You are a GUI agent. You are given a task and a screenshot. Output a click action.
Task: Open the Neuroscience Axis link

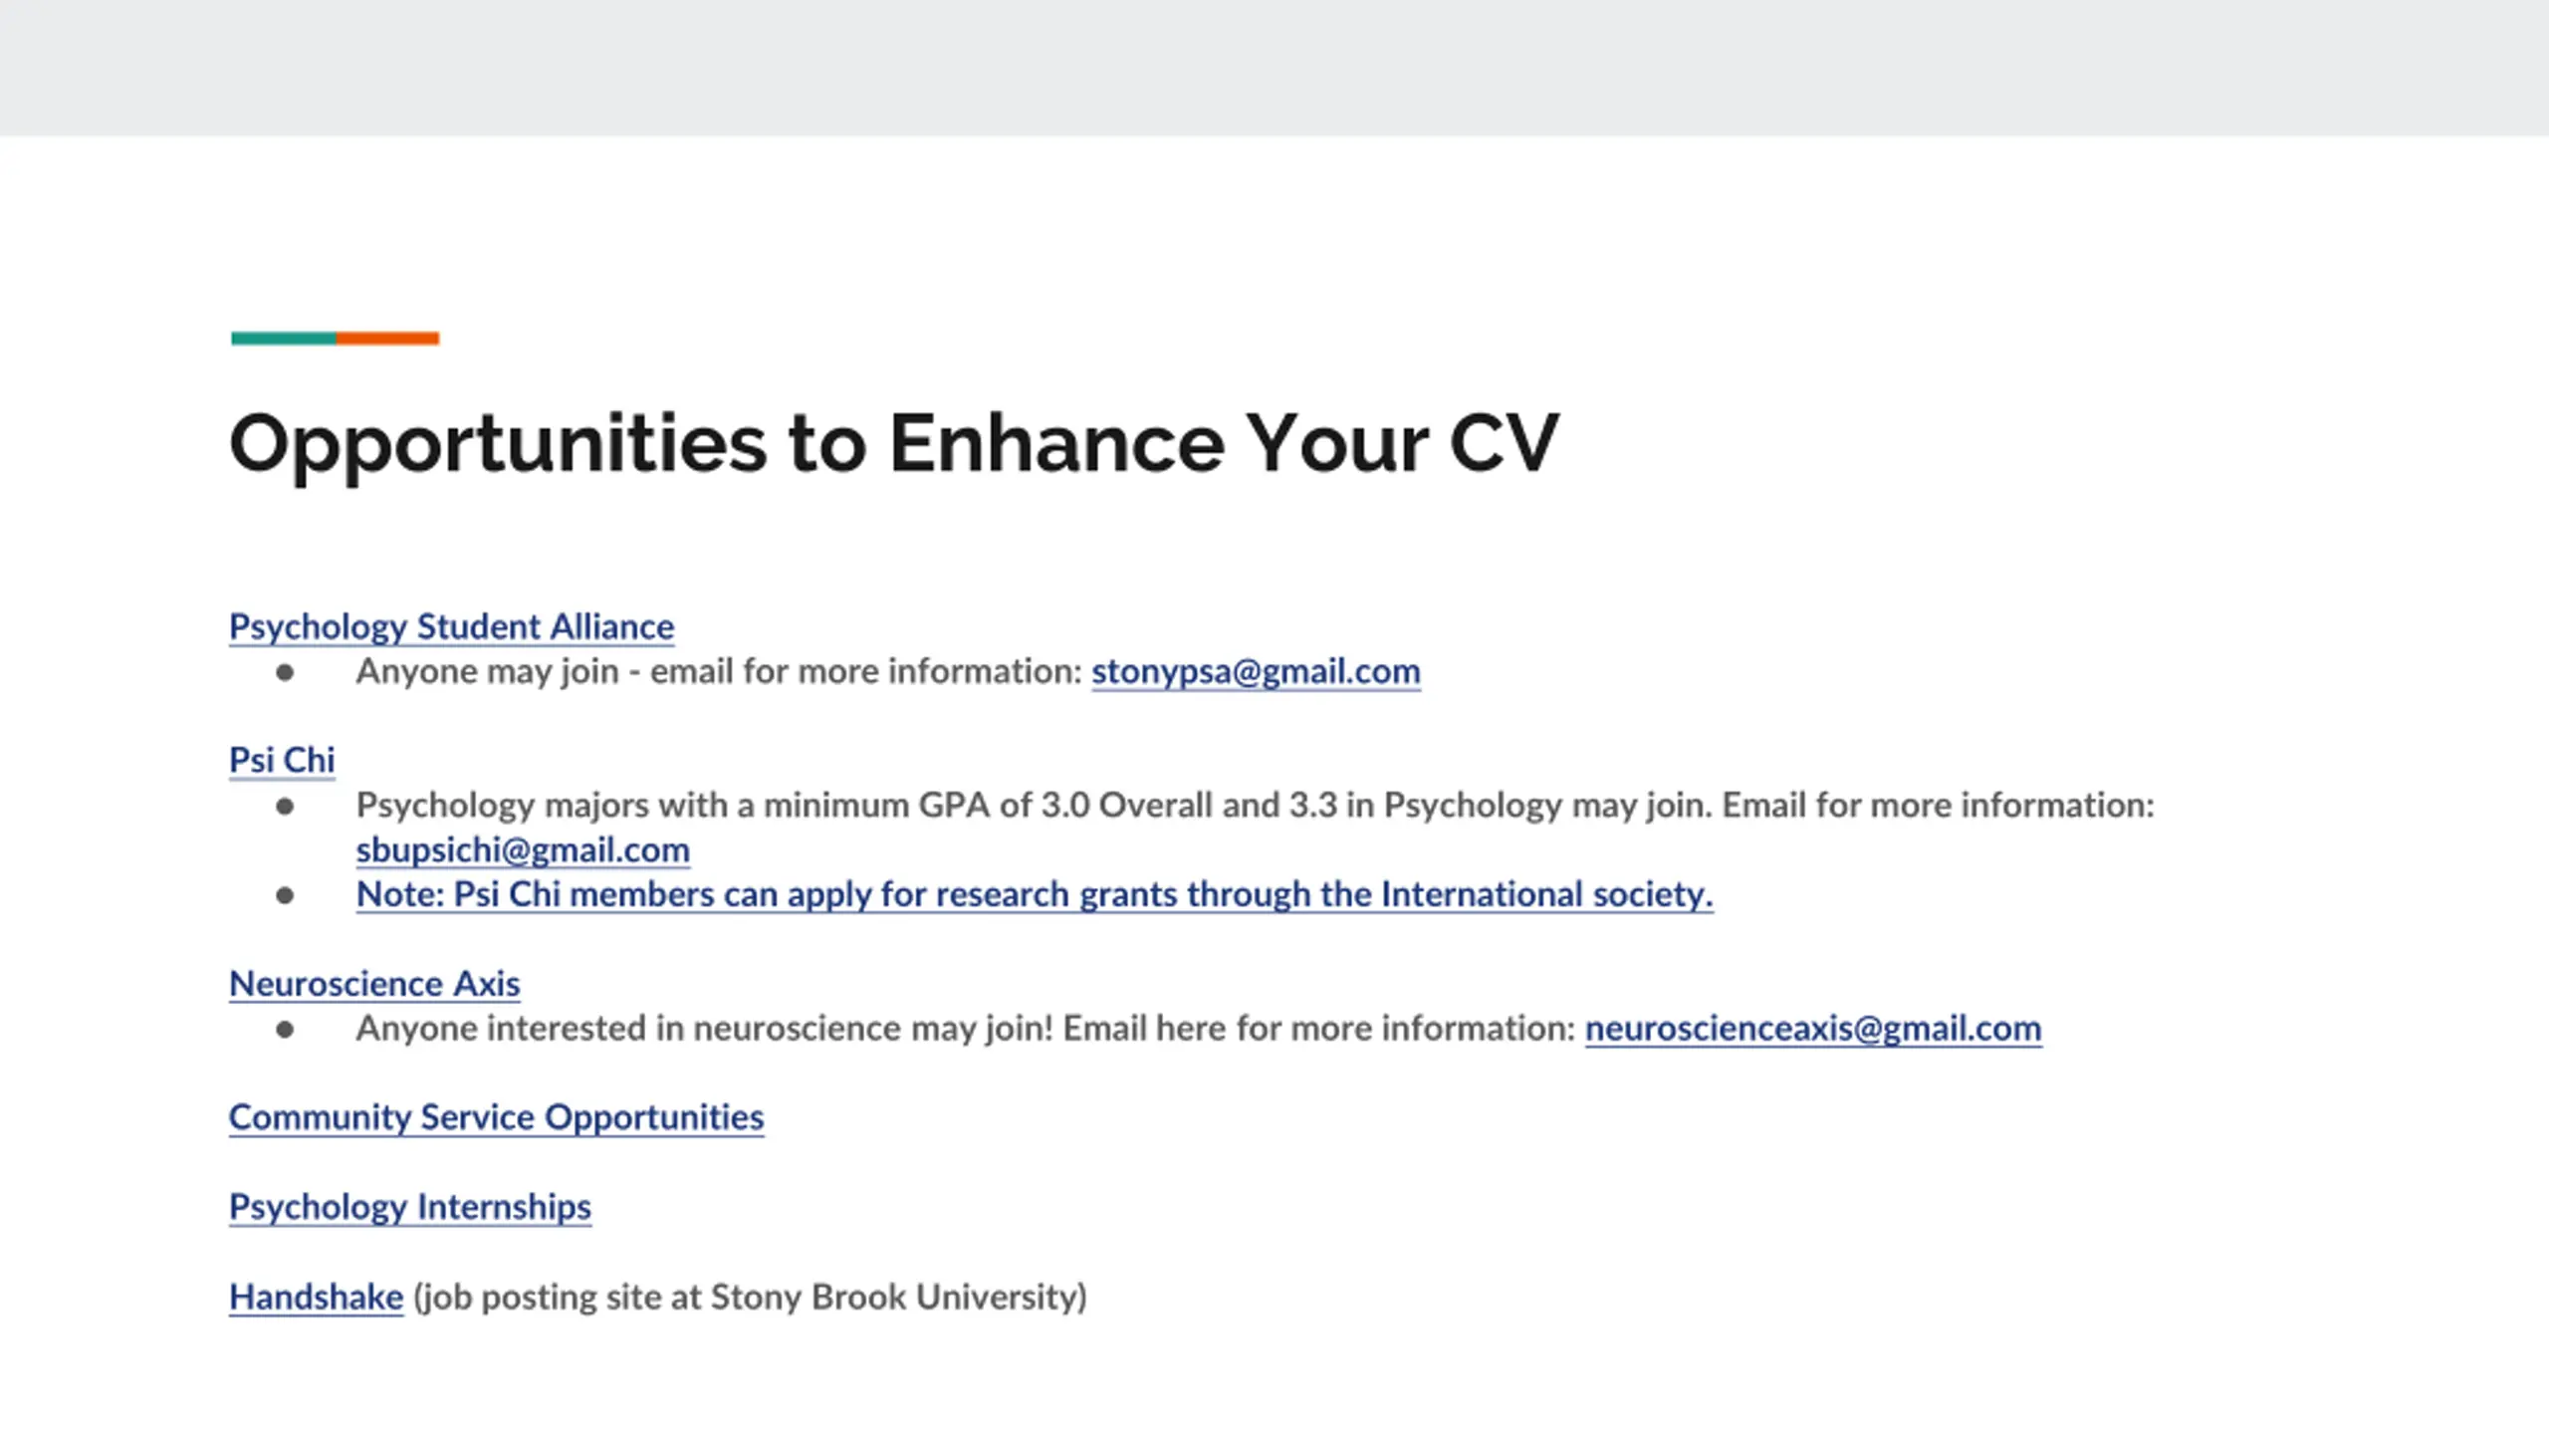click(374, 984)
